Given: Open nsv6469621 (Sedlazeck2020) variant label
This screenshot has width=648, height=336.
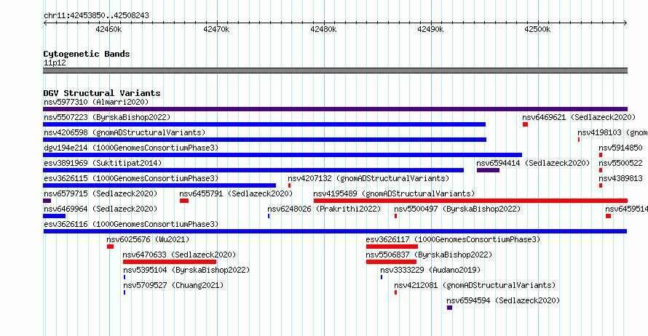Looking at the screenshot, I should [x=579, y=117].
